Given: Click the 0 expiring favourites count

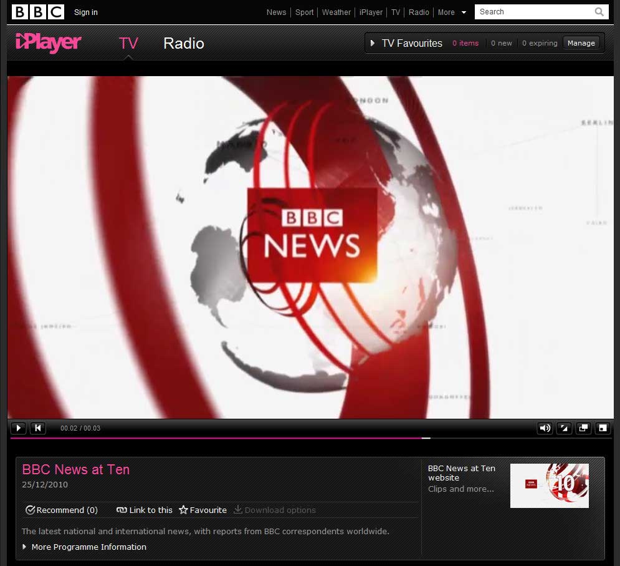Looking at the screenshot, I should tap(540, 43).
